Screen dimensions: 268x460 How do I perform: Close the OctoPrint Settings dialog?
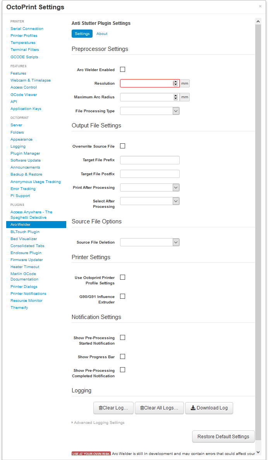point(260,6)
